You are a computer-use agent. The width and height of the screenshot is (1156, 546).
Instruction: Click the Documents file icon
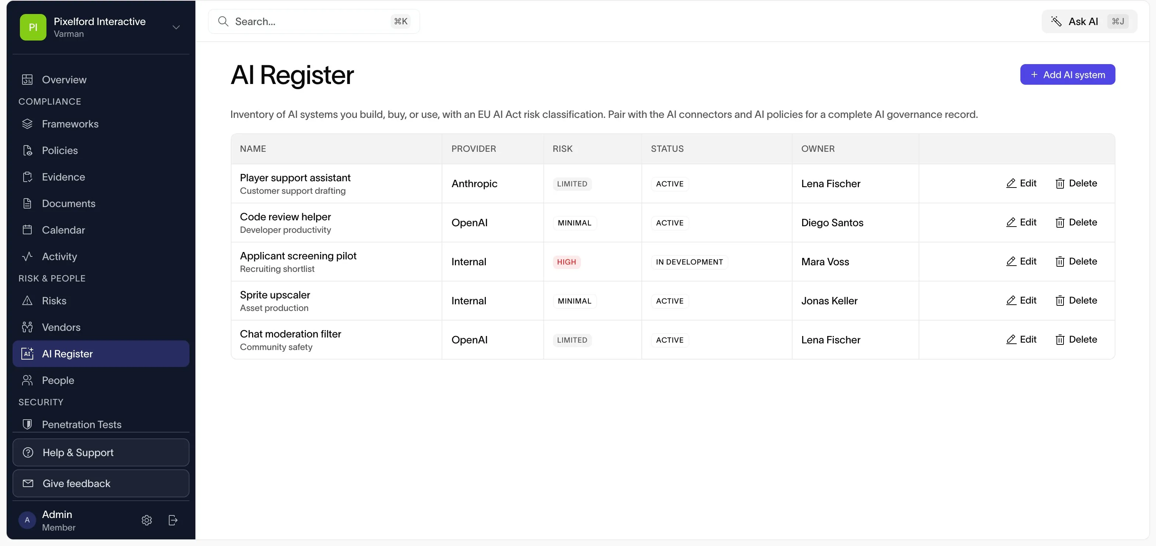click(27, 203)
